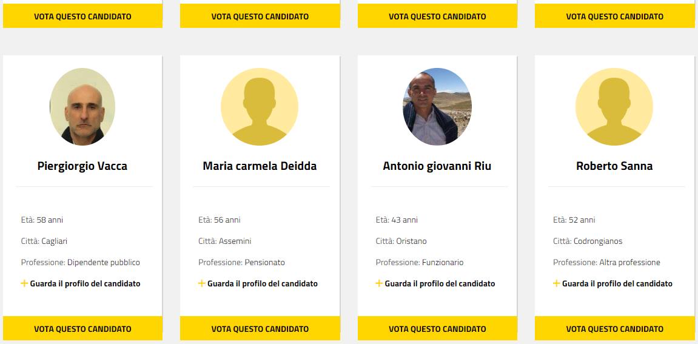
Task: Vote for Roberto Sanna
Action: pyautogui.click(x=614, y=329)
